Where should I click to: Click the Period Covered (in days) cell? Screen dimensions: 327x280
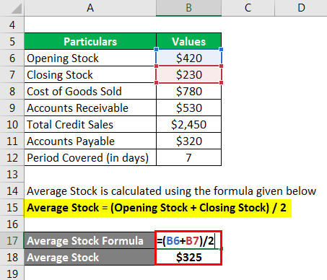[90, 157]
